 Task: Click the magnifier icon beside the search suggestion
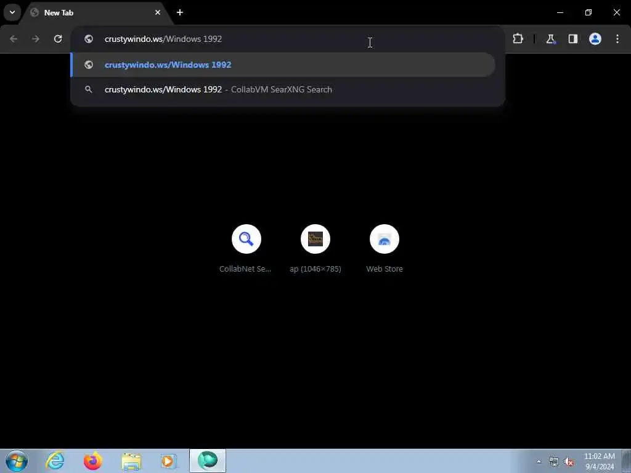[89, 89]
